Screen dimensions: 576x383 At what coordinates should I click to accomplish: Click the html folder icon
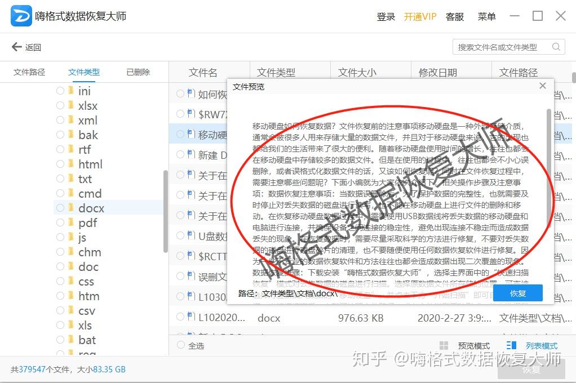click(71, 164)
